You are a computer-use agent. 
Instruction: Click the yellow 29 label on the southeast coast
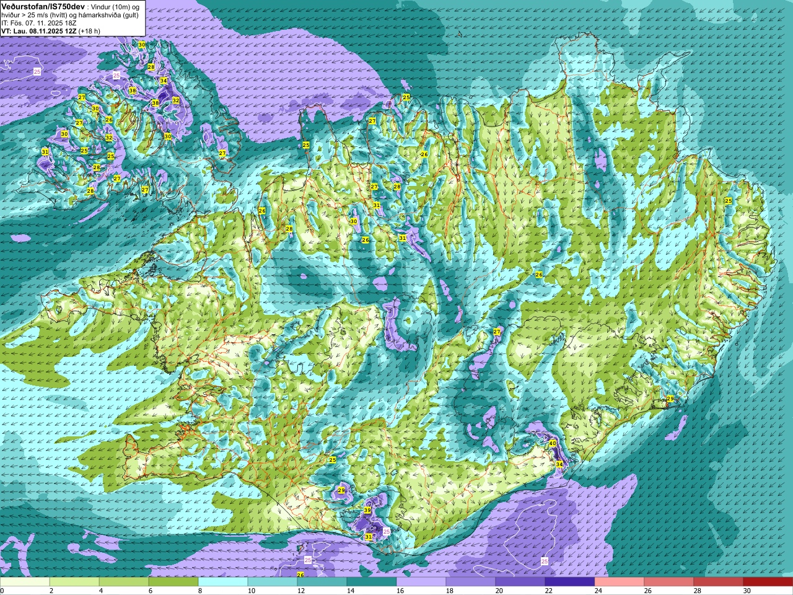click(670, 399)
